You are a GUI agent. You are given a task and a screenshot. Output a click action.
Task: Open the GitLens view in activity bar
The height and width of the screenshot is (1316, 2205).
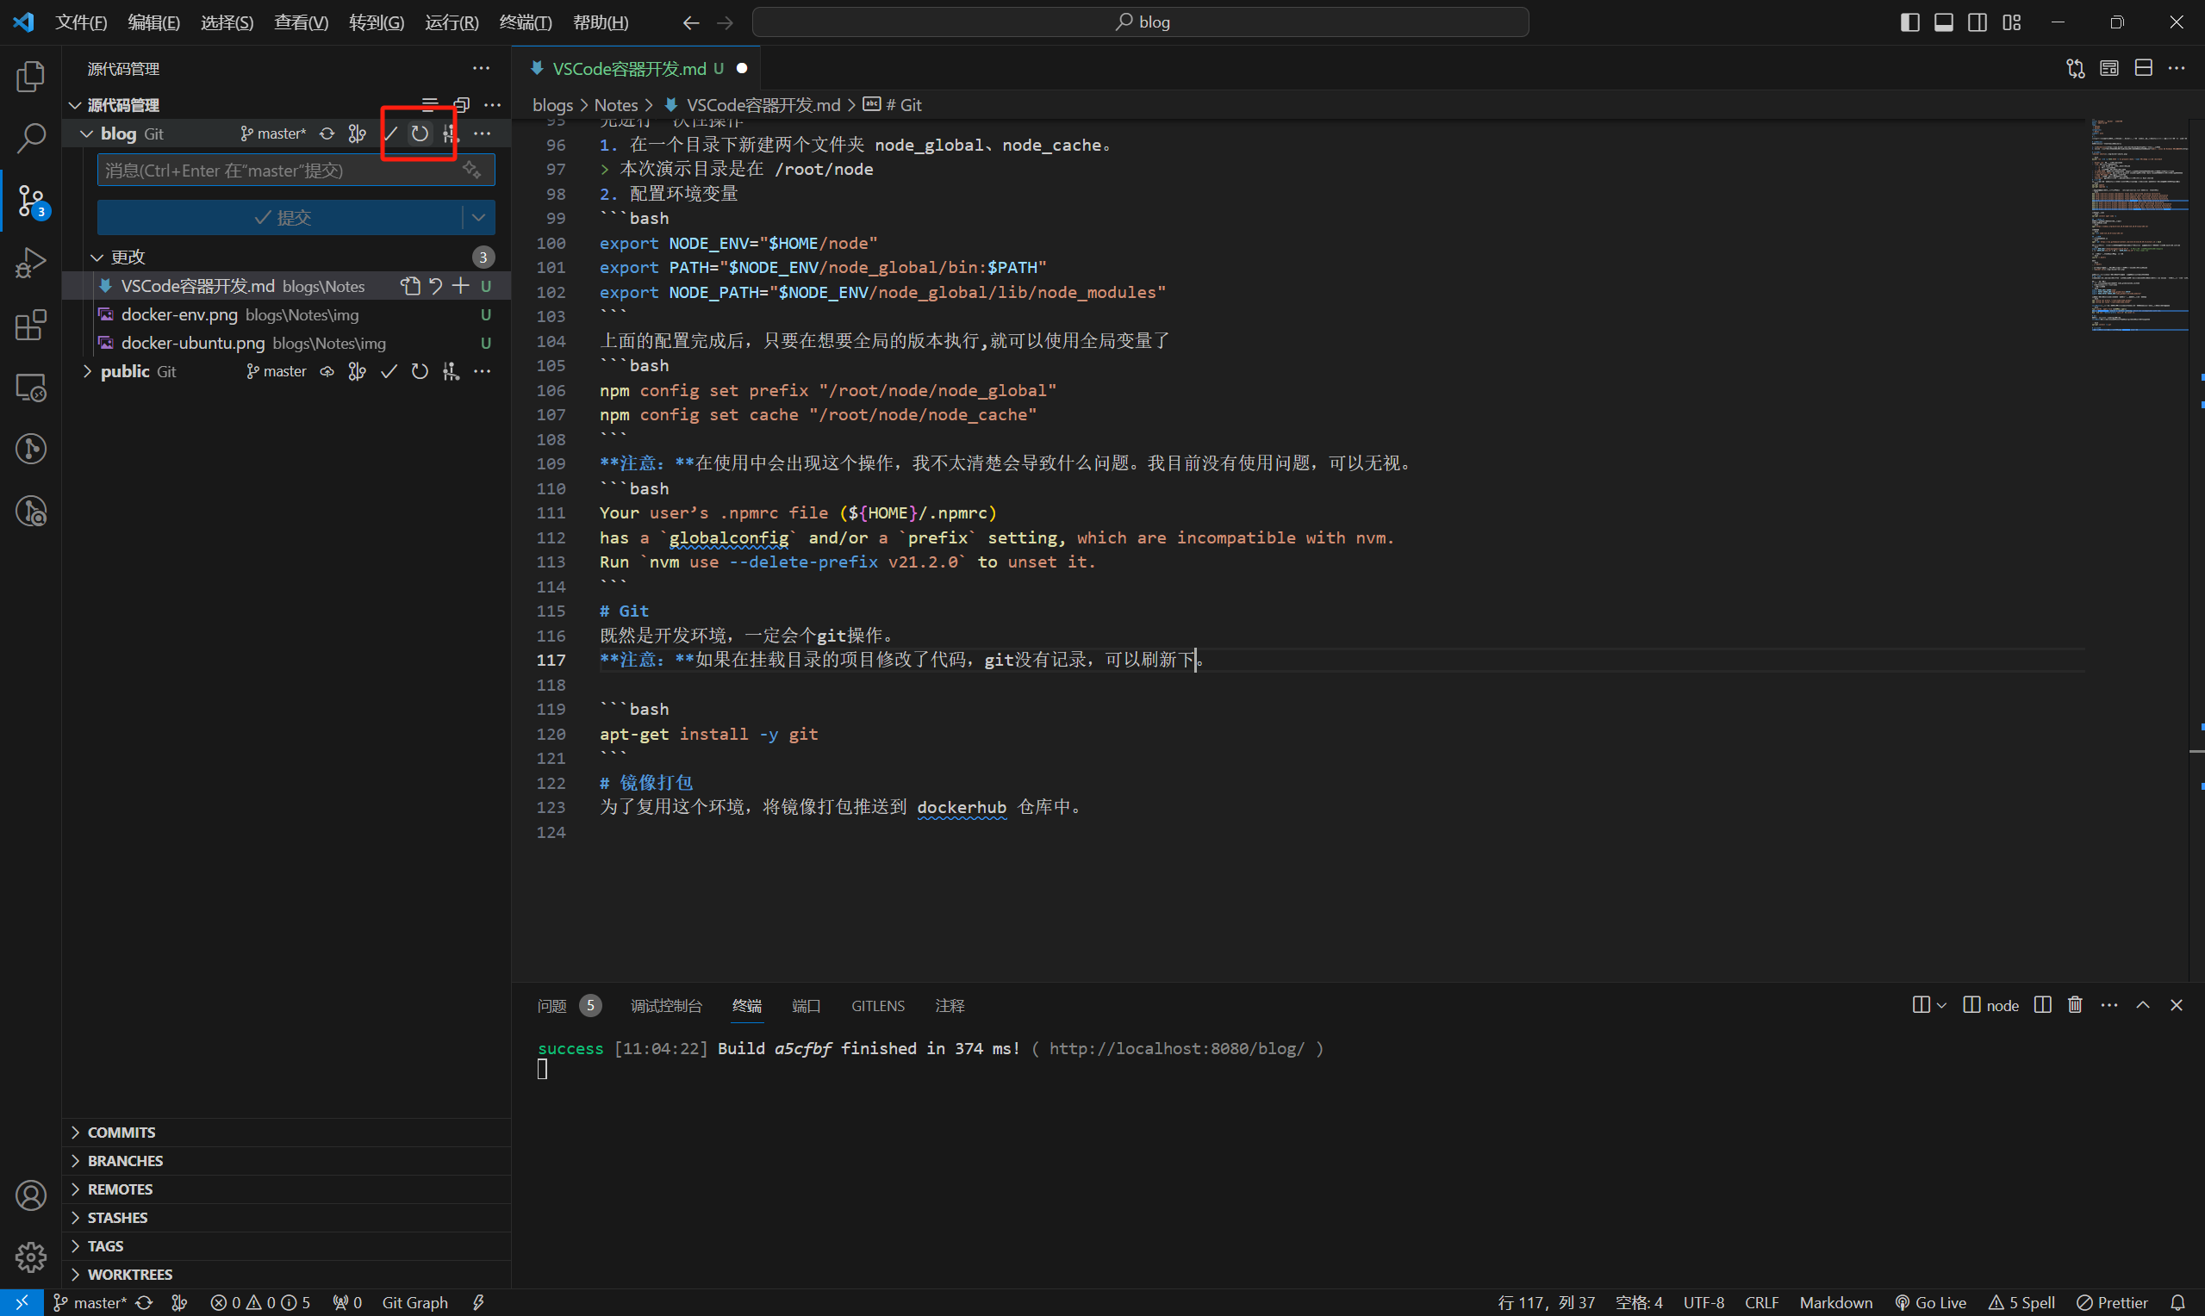31,449
